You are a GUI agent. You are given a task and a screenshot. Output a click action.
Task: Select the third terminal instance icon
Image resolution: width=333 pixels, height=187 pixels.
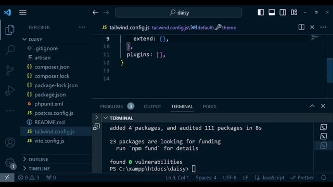pyautogui.click(x=324, y=145)
